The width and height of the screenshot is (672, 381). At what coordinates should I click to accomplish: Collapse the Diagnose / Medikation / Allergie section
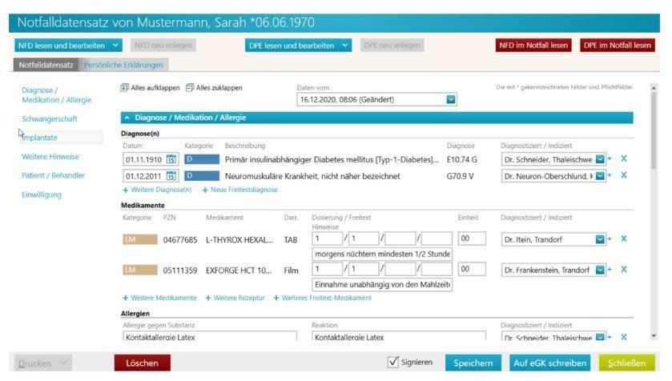tap(127, 118)
